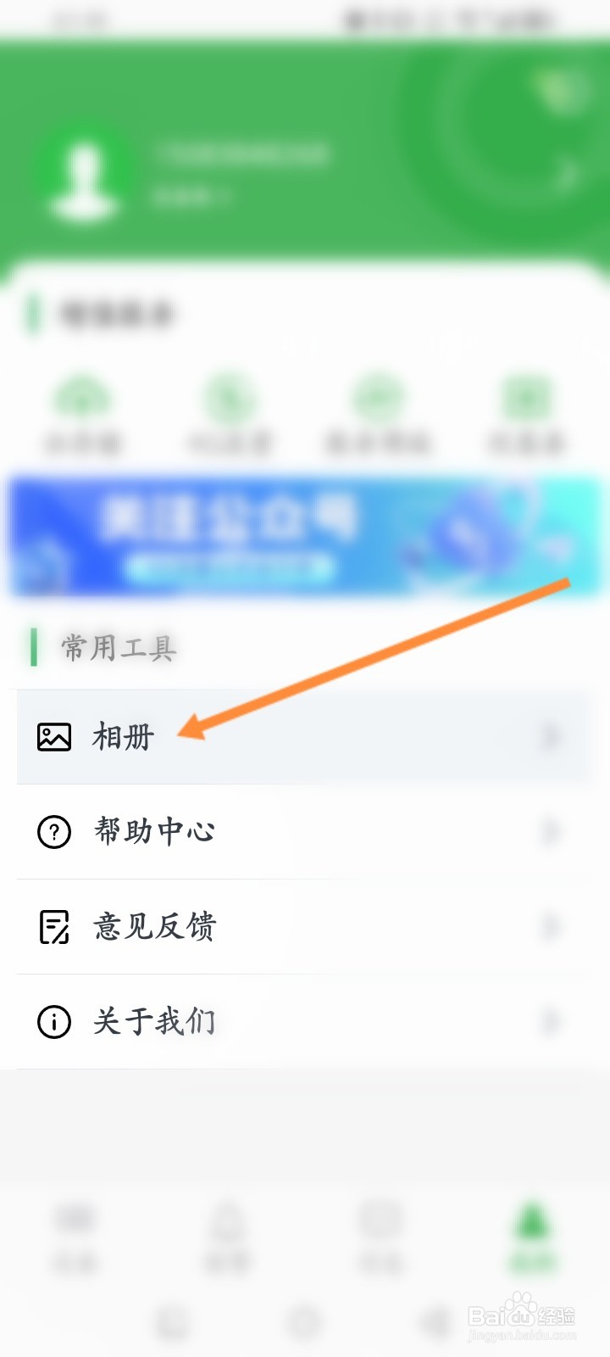Tap the edit-note icon beside 意见反馈
This screenshot has width=610, height=1357.
pos(54,926)
